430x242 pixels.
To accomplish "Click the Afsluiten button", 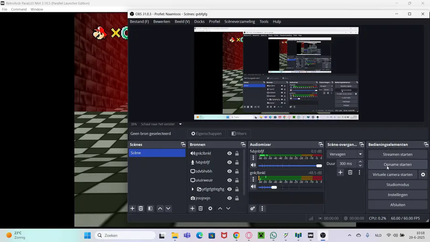I will [398, 205].
